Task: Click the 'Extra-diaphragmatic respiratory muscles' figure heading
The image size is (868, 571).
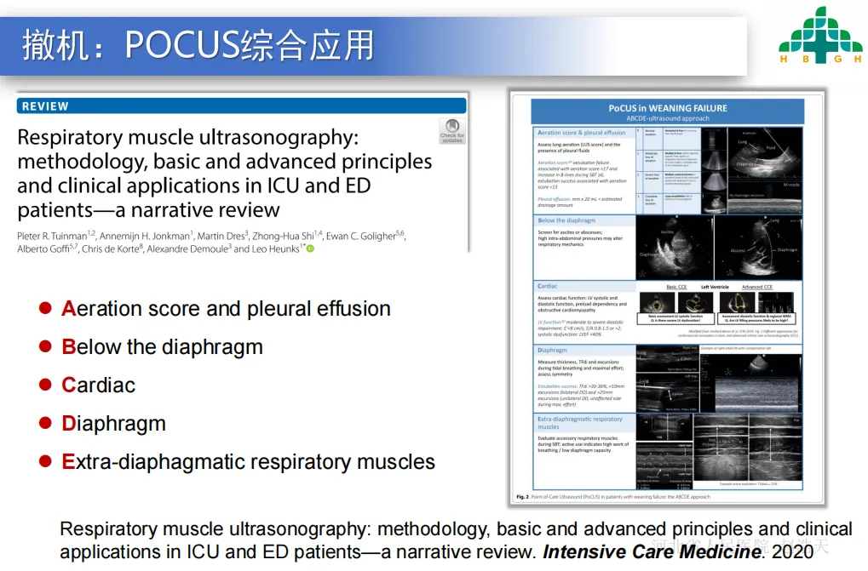Action: (x=579, y=423)
